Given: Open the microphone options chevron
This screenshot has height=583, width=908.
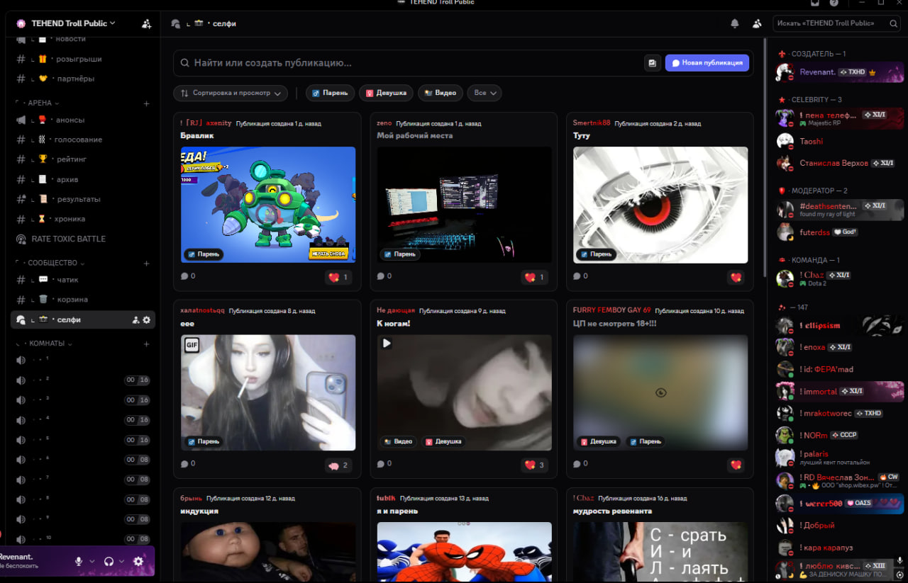Looking at the screenshot, I should 92,561.
